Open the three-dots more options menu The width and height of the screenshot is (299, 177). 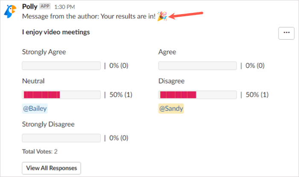[286, 33]
